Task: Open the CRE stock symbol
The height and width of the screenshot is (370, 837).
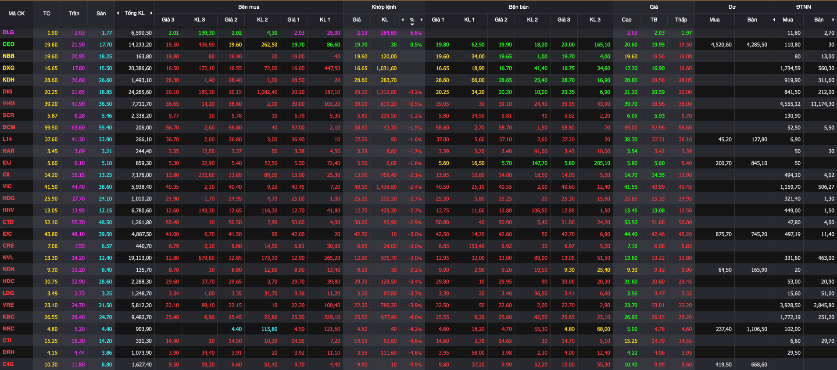Action: (8, 246)
